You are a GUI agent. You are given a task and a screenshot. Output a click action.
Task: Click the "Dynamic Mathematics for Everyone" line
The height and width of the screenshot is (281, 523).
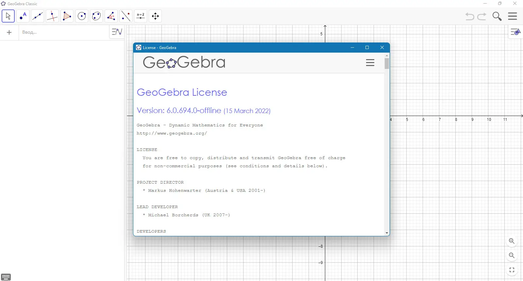point(200,125)
